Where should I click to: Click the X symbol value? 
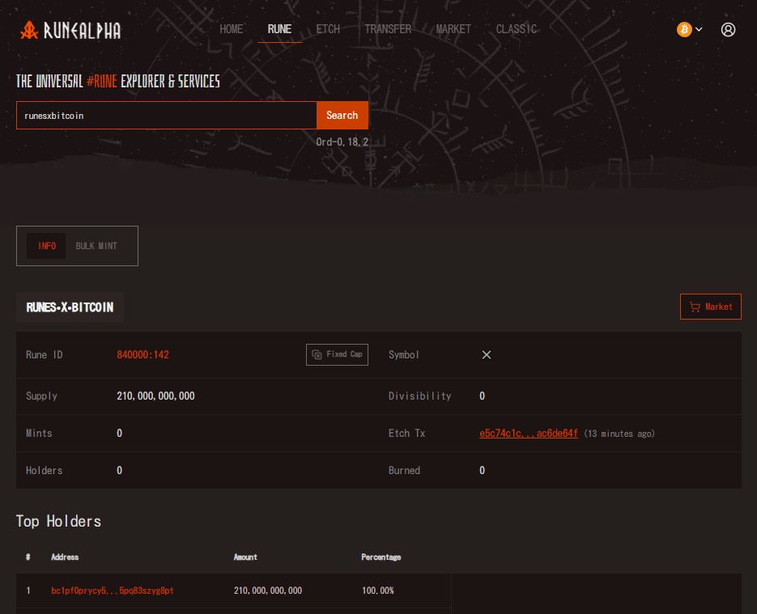(x=486, y=354)
